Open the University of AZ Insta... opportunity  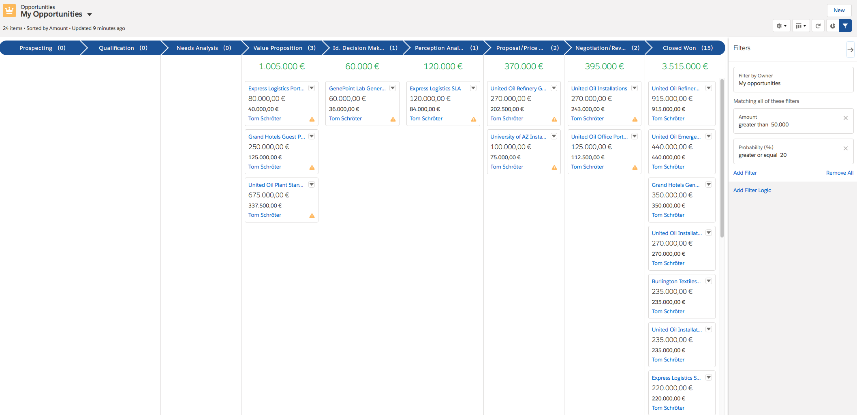[x=518, y=137]
